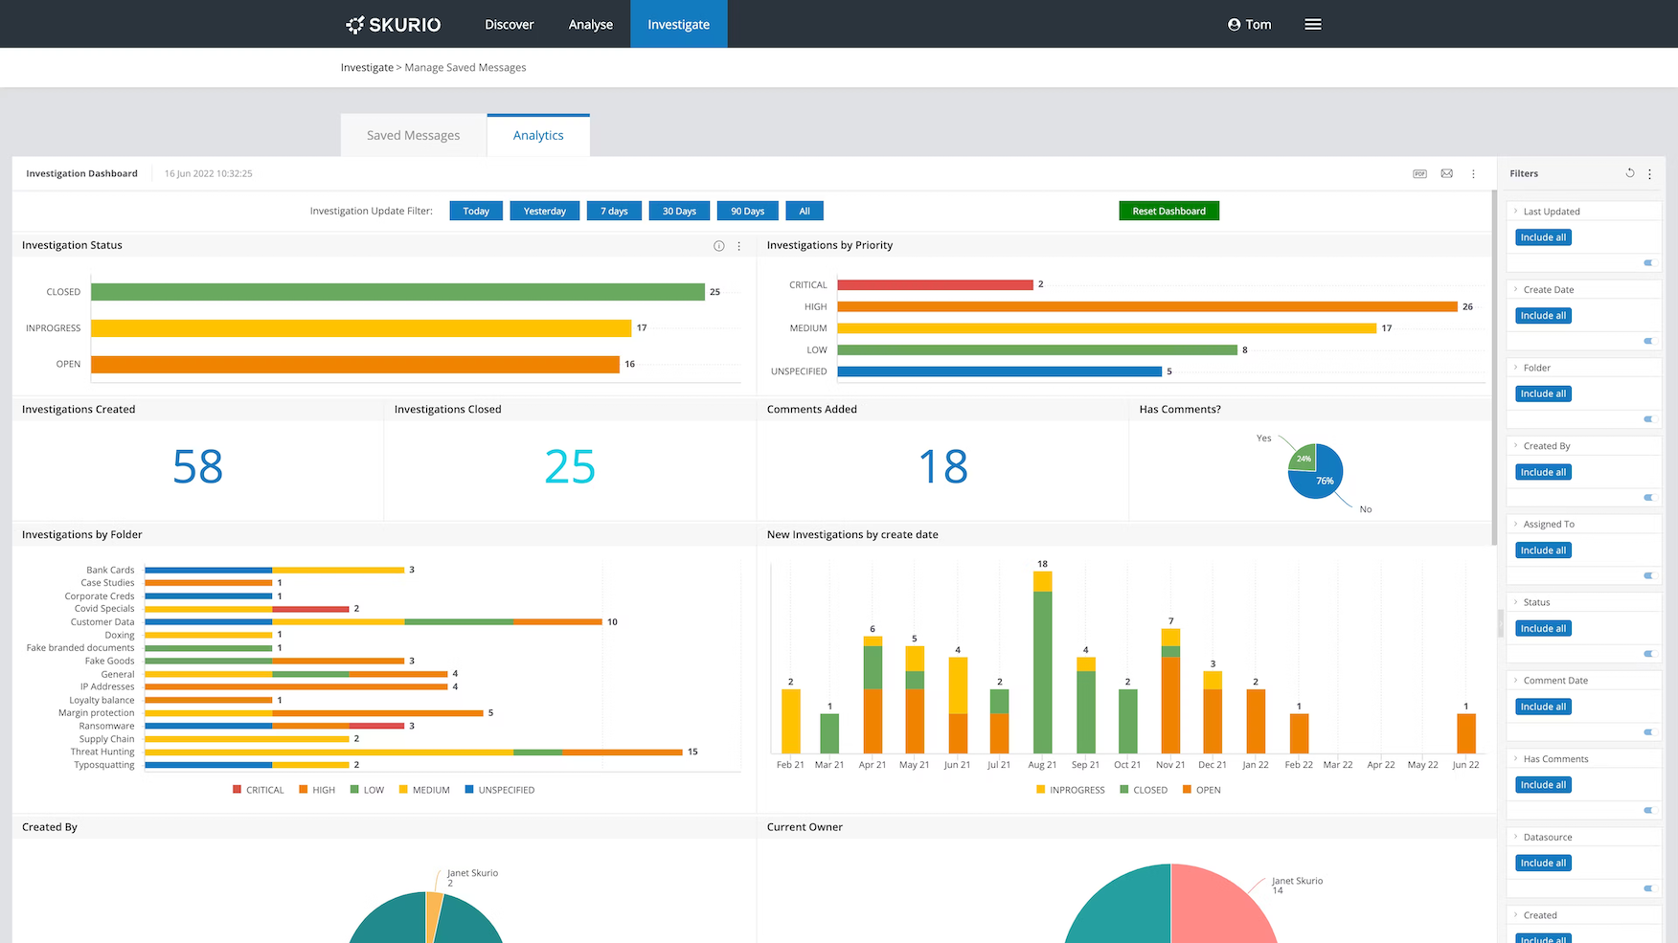
Task: Export the dashboard as PDF
Action: tap(1419, 174)
